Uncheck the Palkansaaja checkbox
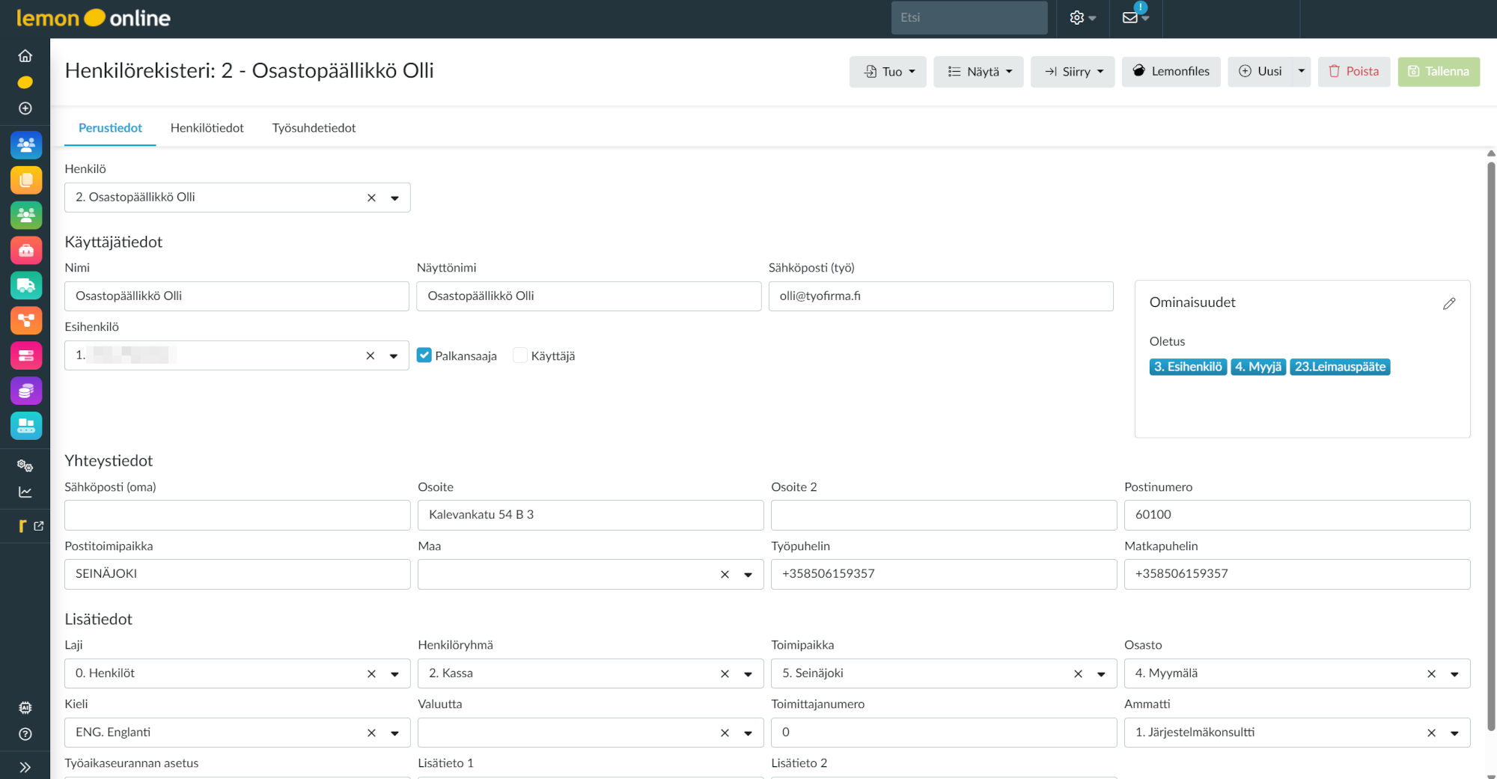Image resolution: width=1497 pixels, height=779 pixels. [x=424, y=355]
